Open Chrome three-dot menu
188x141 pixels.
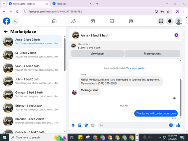tap(184, 12)
